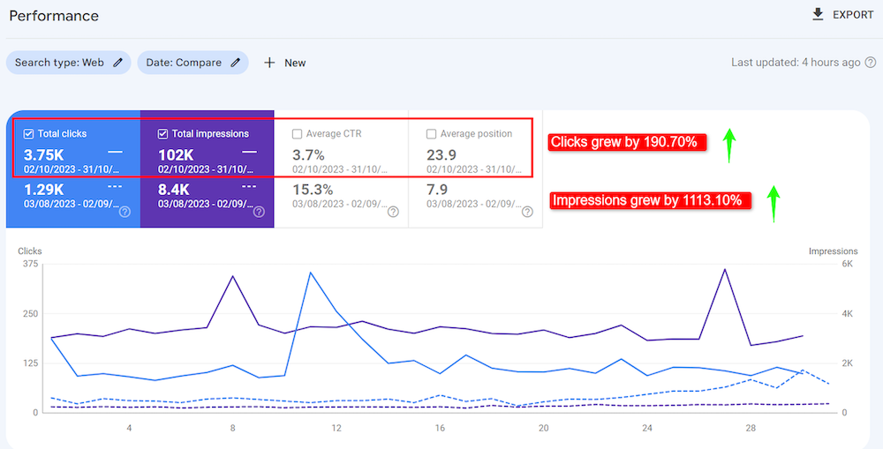This screenshot has height=449, width=883.
Task: Open help icon in Average position card
Action: click(527, 212)
